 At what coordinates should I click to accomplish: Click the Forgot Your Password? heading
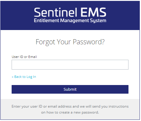pos(70,42)
